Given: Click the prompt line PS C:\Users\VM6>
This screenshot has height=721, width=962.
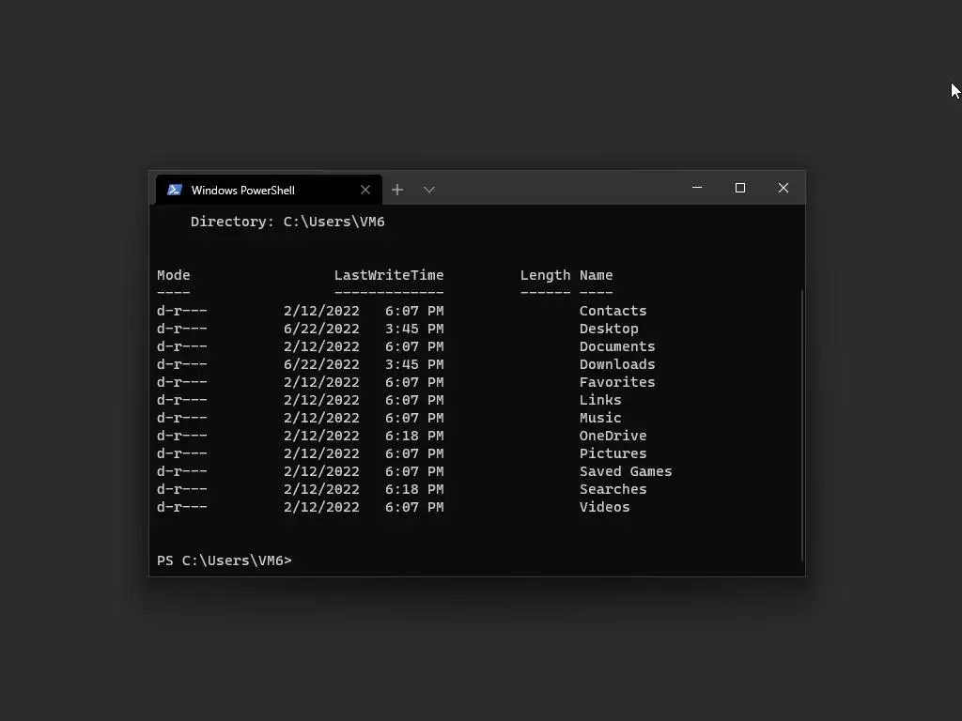Looking at the screenshot, I should tap(225, 560).
